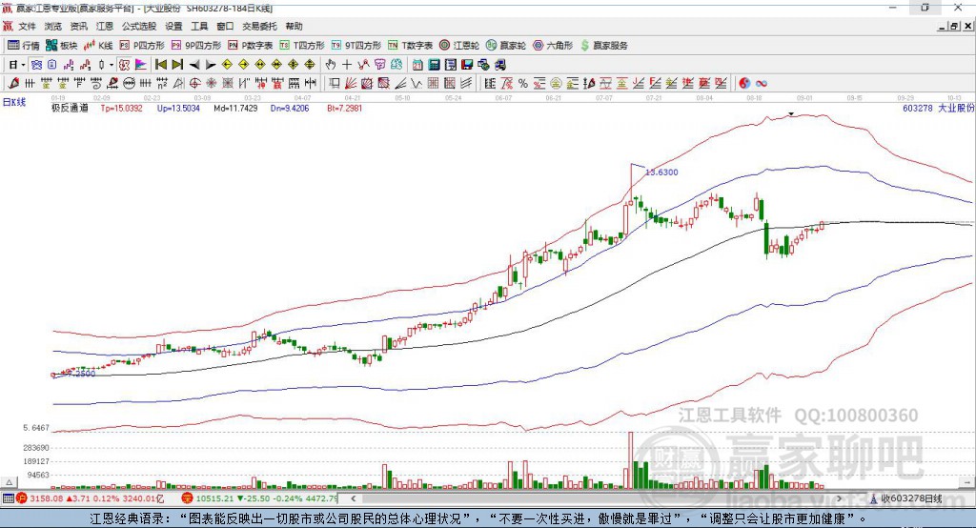This screenshot has height=528, width=976.
Task: Click the Shanghai index status icon
Action: pyautogui.click(x=23, y=498)
